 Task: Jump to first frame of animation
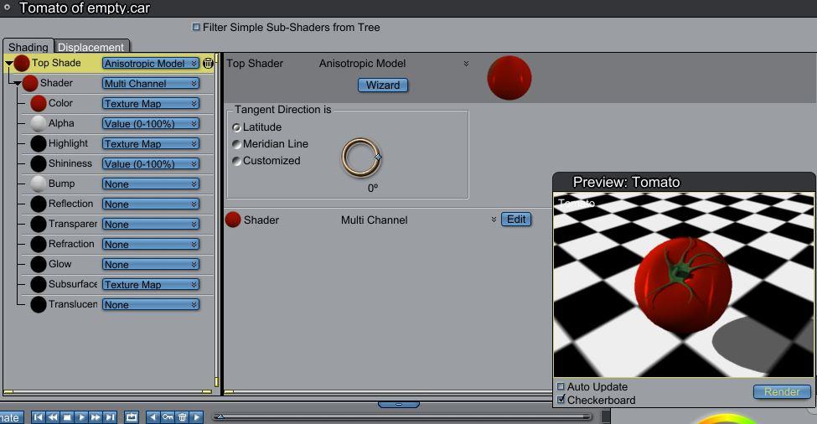(x=38, y=416)
